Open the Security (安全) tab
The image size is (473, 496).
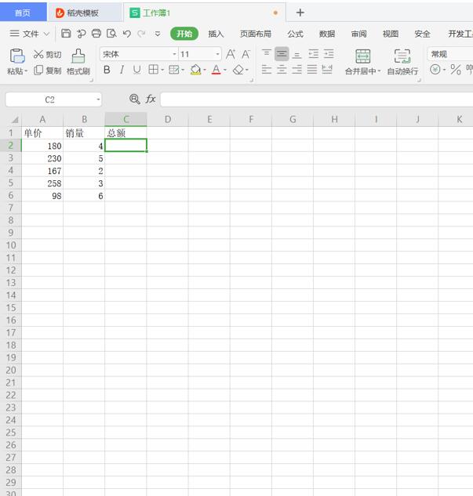[x=422, y=34]
